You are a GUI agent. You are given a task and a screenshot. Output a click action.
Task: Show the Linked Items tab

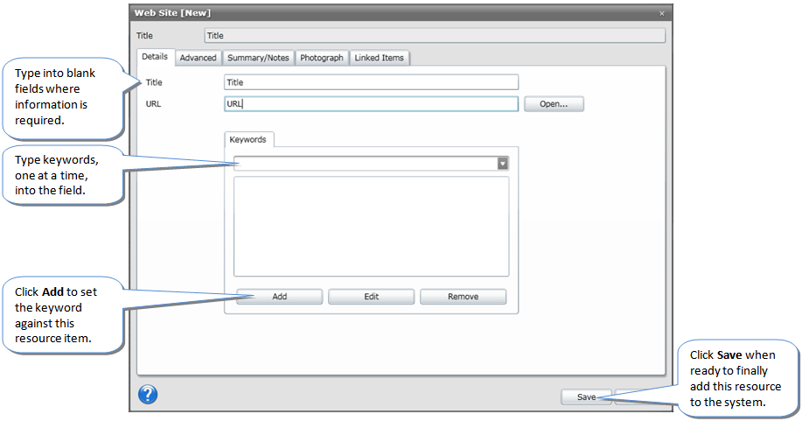point(379,58)
